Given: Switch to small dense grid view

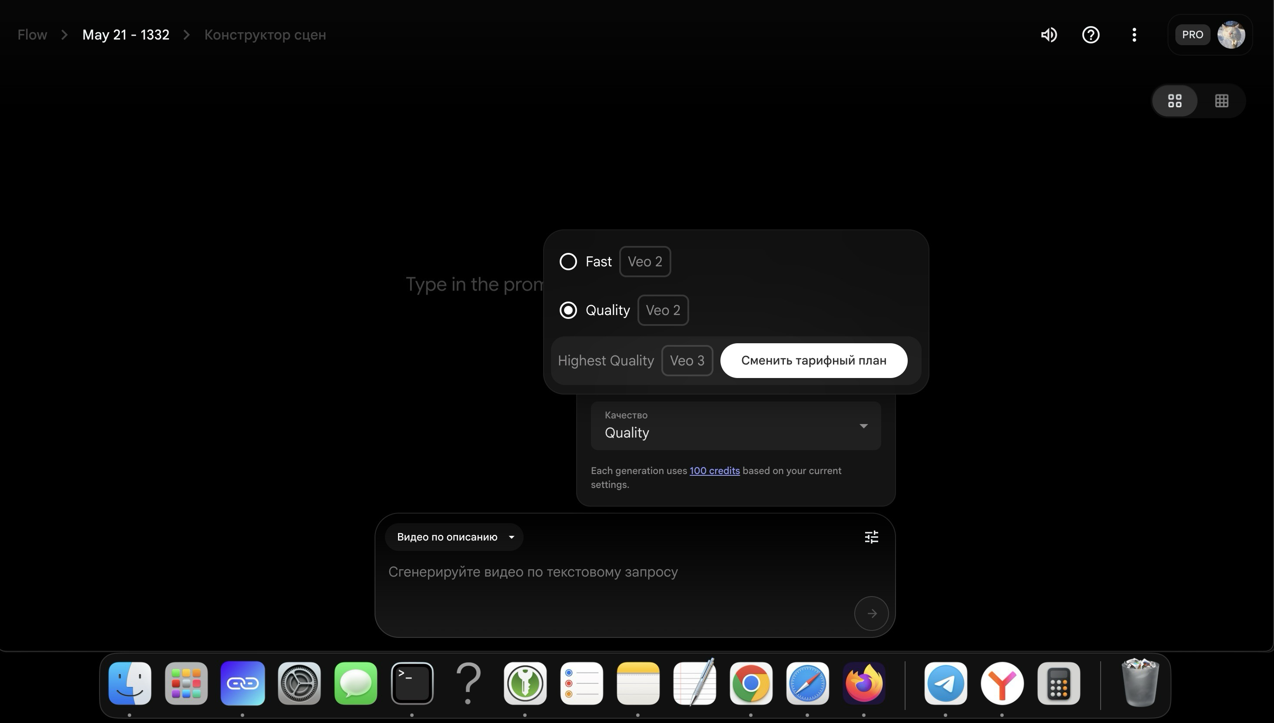Looking at the screenshot, I should click(1221, 101).
